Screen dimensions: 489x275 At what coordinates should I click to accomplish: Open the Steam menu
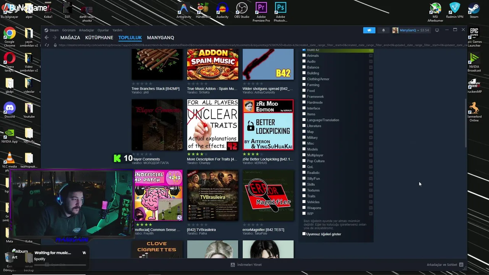[x=54, y=30]
